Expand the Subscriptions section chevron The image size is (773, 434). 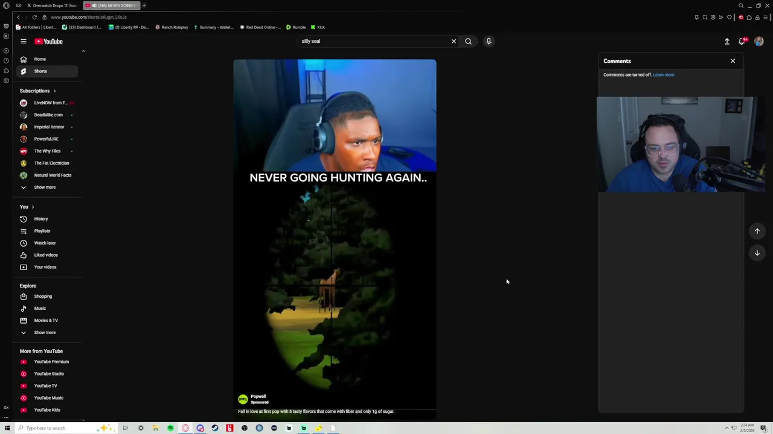click(x=54, y=91)
